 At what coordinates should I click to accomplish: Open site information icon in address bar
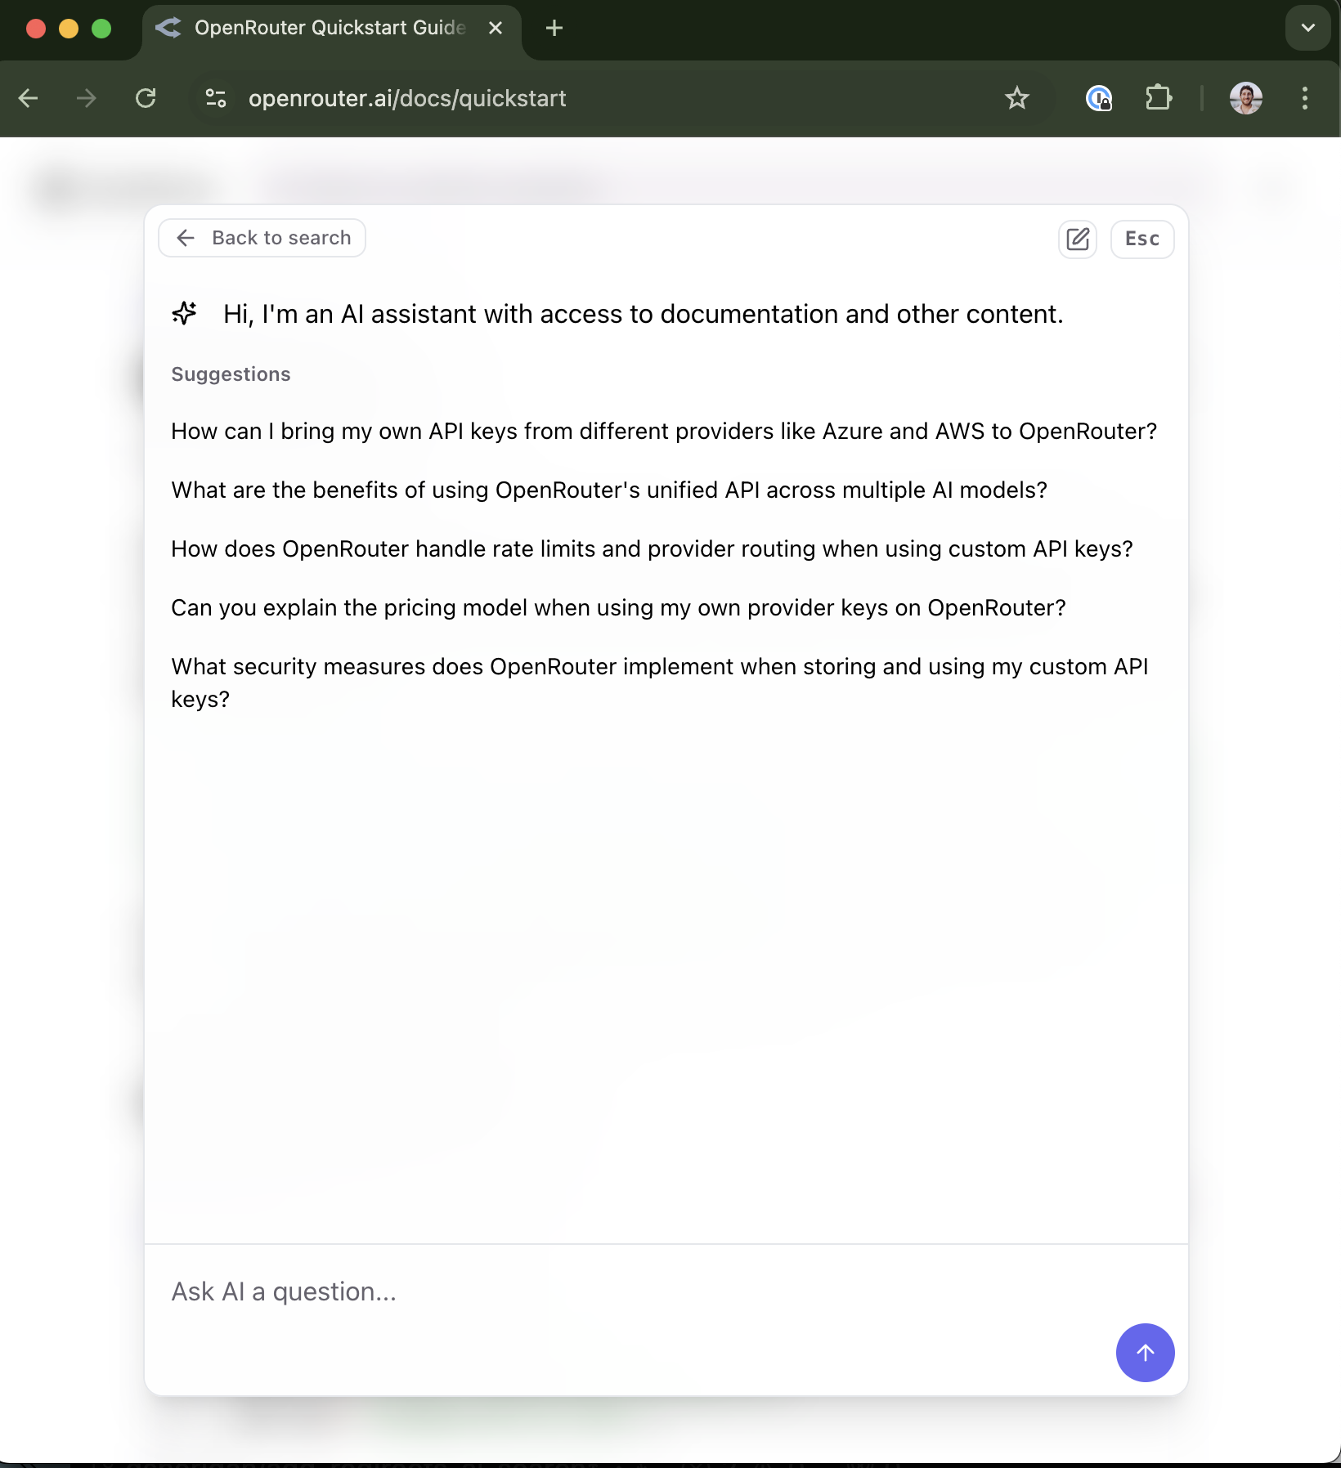coord(216,99)
